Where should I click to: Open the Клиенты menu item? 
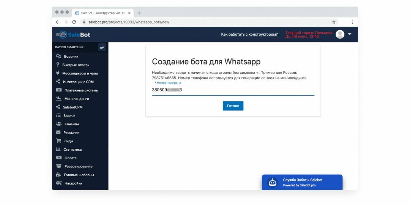tap(71, 124)
